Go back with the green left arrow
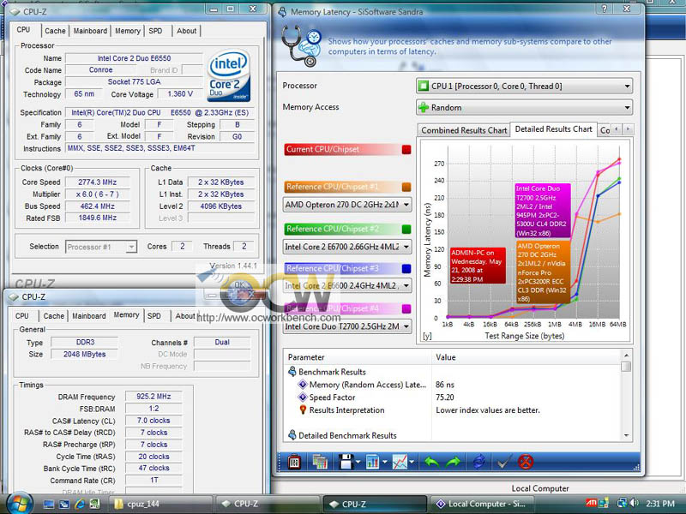The image size is (686, 514). (x=432, y=462)
